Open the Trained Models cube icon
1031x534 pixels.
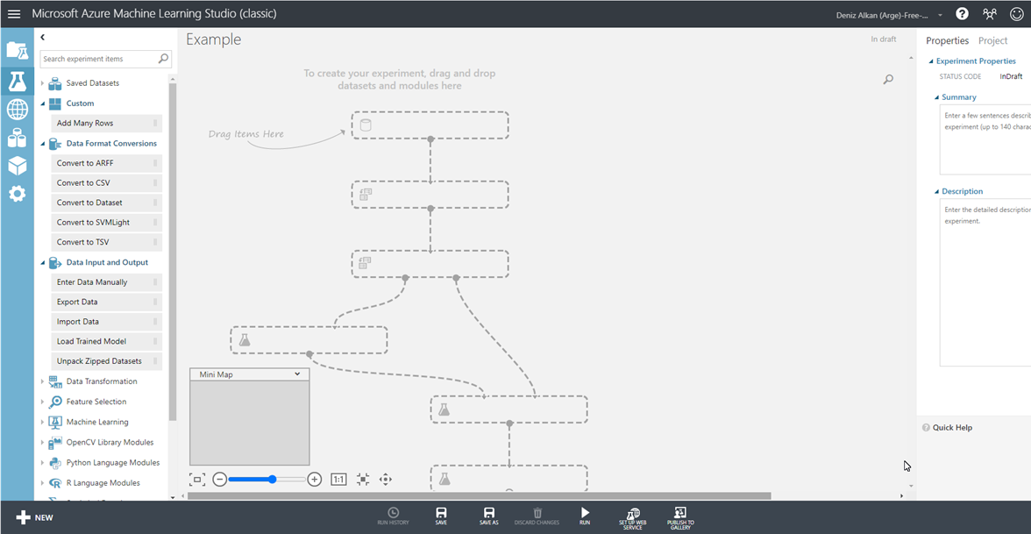18,165
